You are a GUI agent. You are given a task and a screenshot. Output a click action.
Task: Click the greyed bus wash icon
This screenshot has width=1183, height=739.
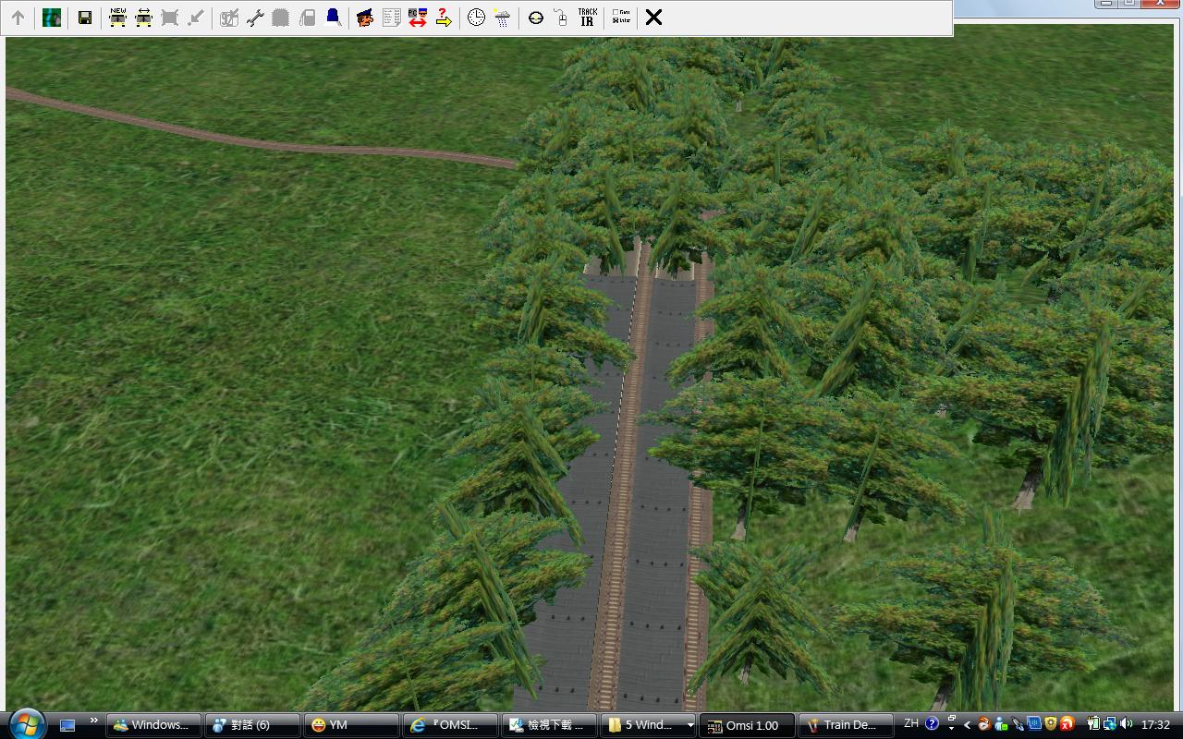281,18
